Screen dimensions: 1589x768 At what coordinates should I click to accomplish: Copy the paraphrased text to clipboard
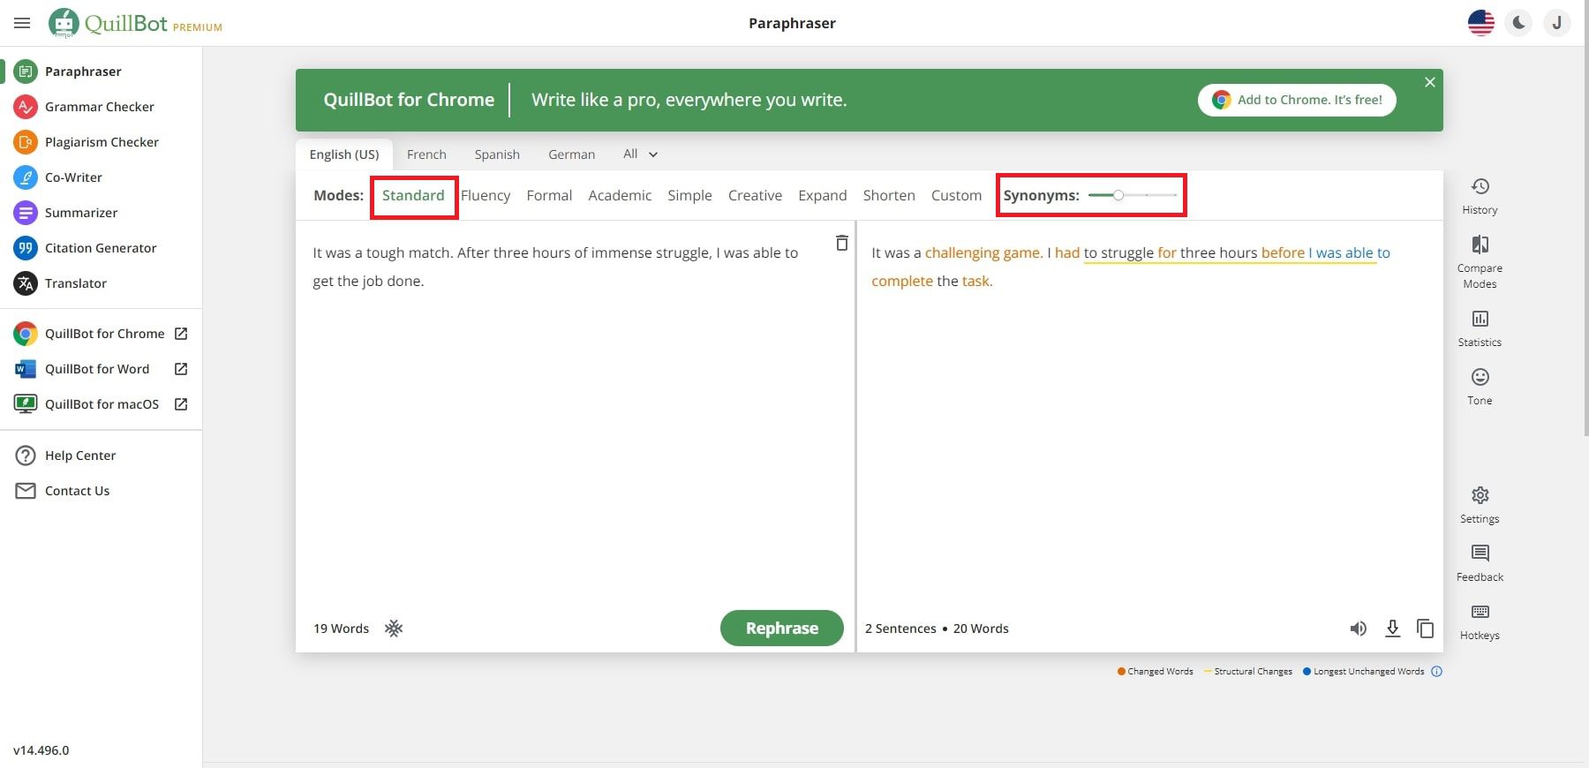1425,629
